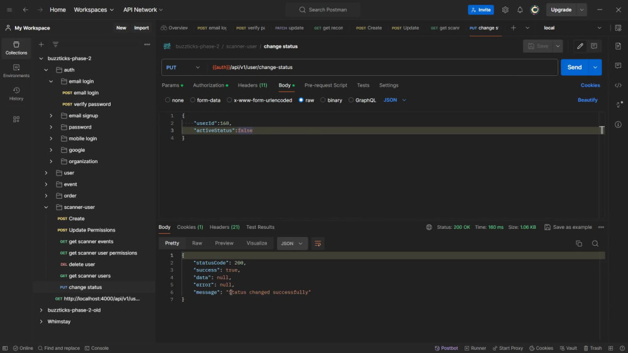Expand the Whimstay collection
The height and width of the screenshot is (353, 628).
41,322
